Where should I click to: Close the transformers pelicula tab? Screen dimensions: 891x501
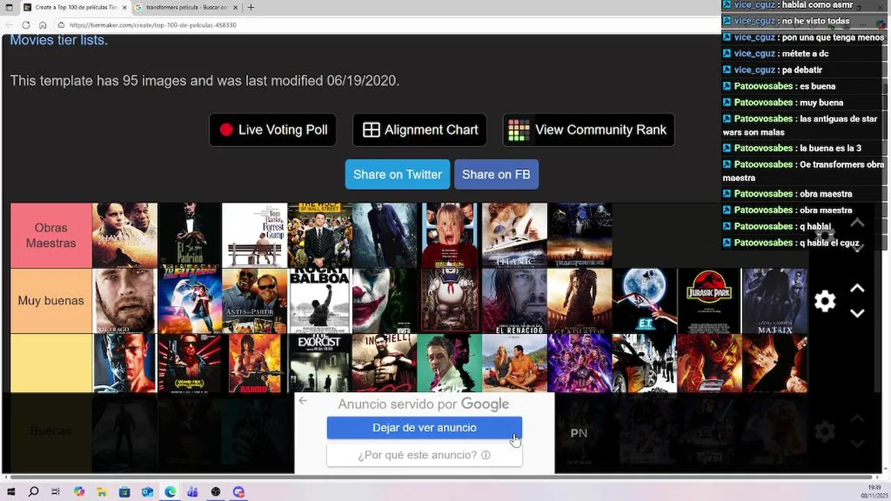(235, 7)
